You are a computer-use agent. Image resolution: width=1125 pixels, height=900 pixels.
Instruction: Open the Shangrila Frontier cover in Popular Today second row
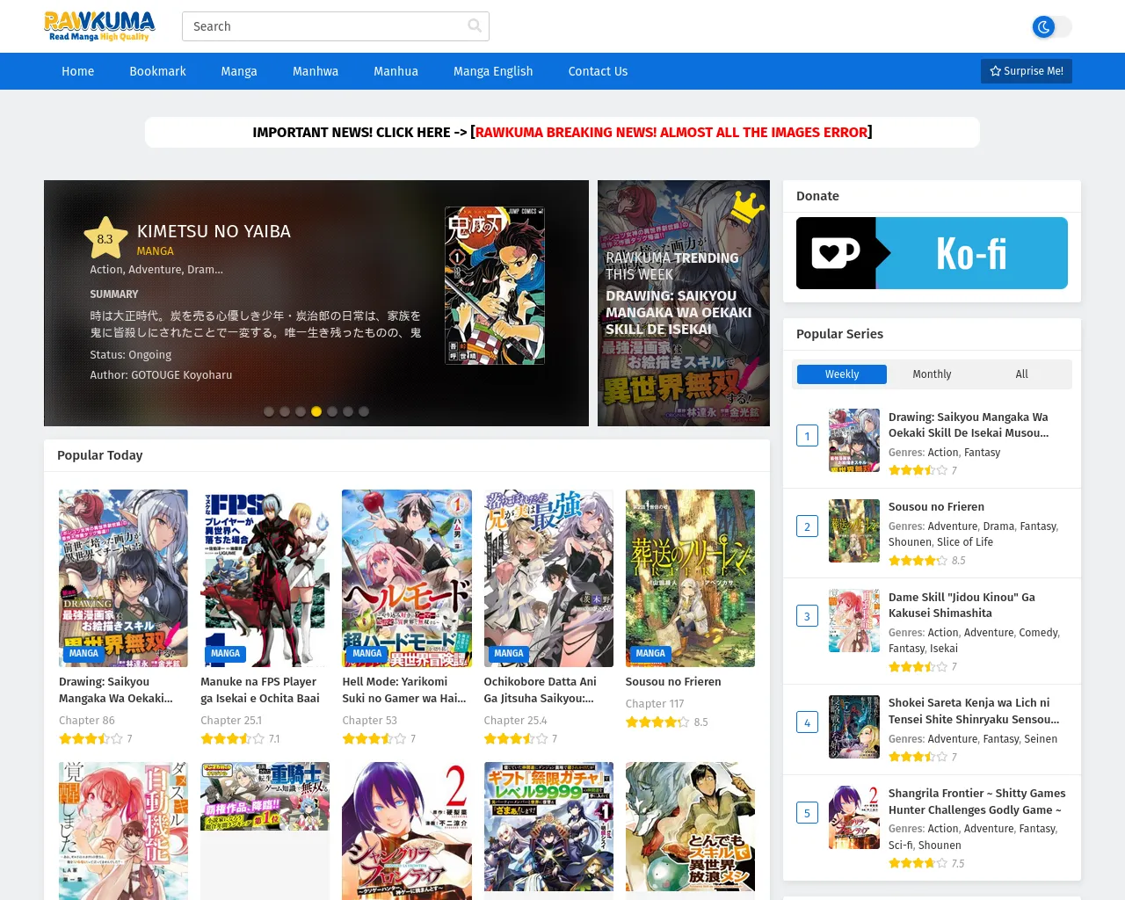pos(407,831)
